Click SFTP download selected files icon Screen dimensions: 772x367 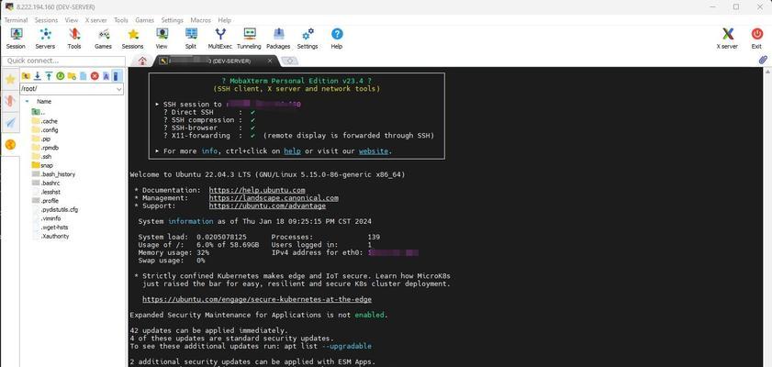point(37,76)
